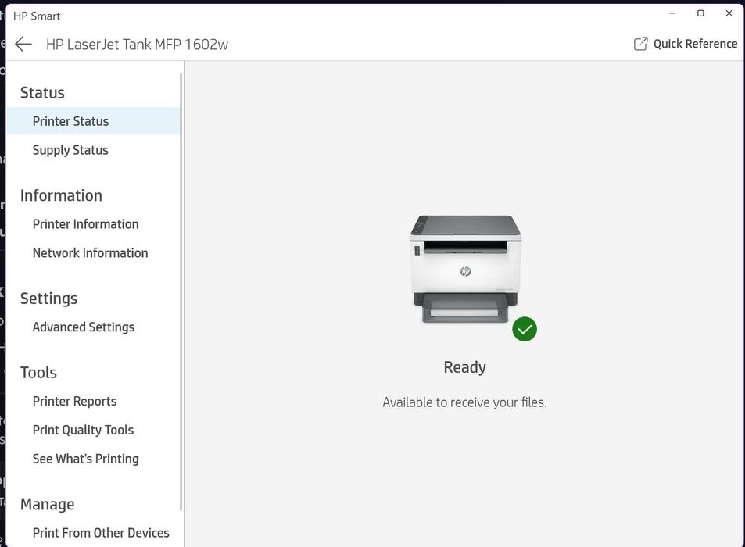745x547 pixels.
Task: Maximize the HP Smart window
Action: 700,13
